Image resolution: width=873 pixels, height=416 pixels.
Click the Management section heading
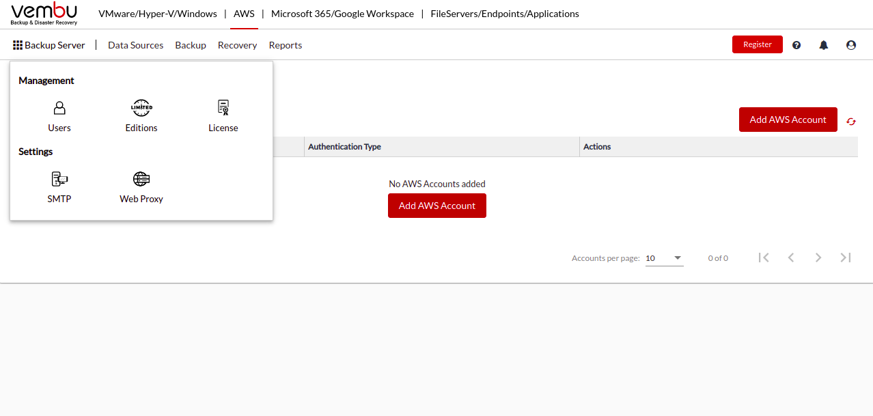click(46, 81)
